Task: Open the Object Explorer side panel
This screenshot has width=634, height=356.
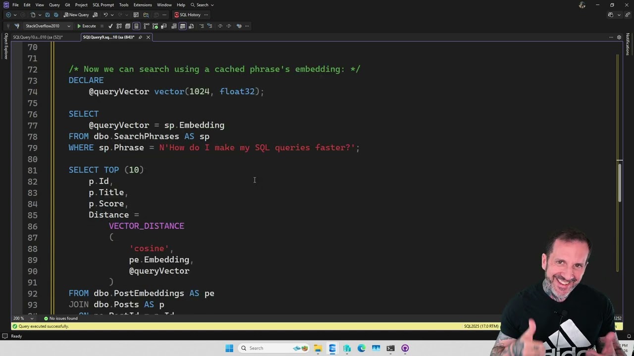Action: click(x=6, y=46)
